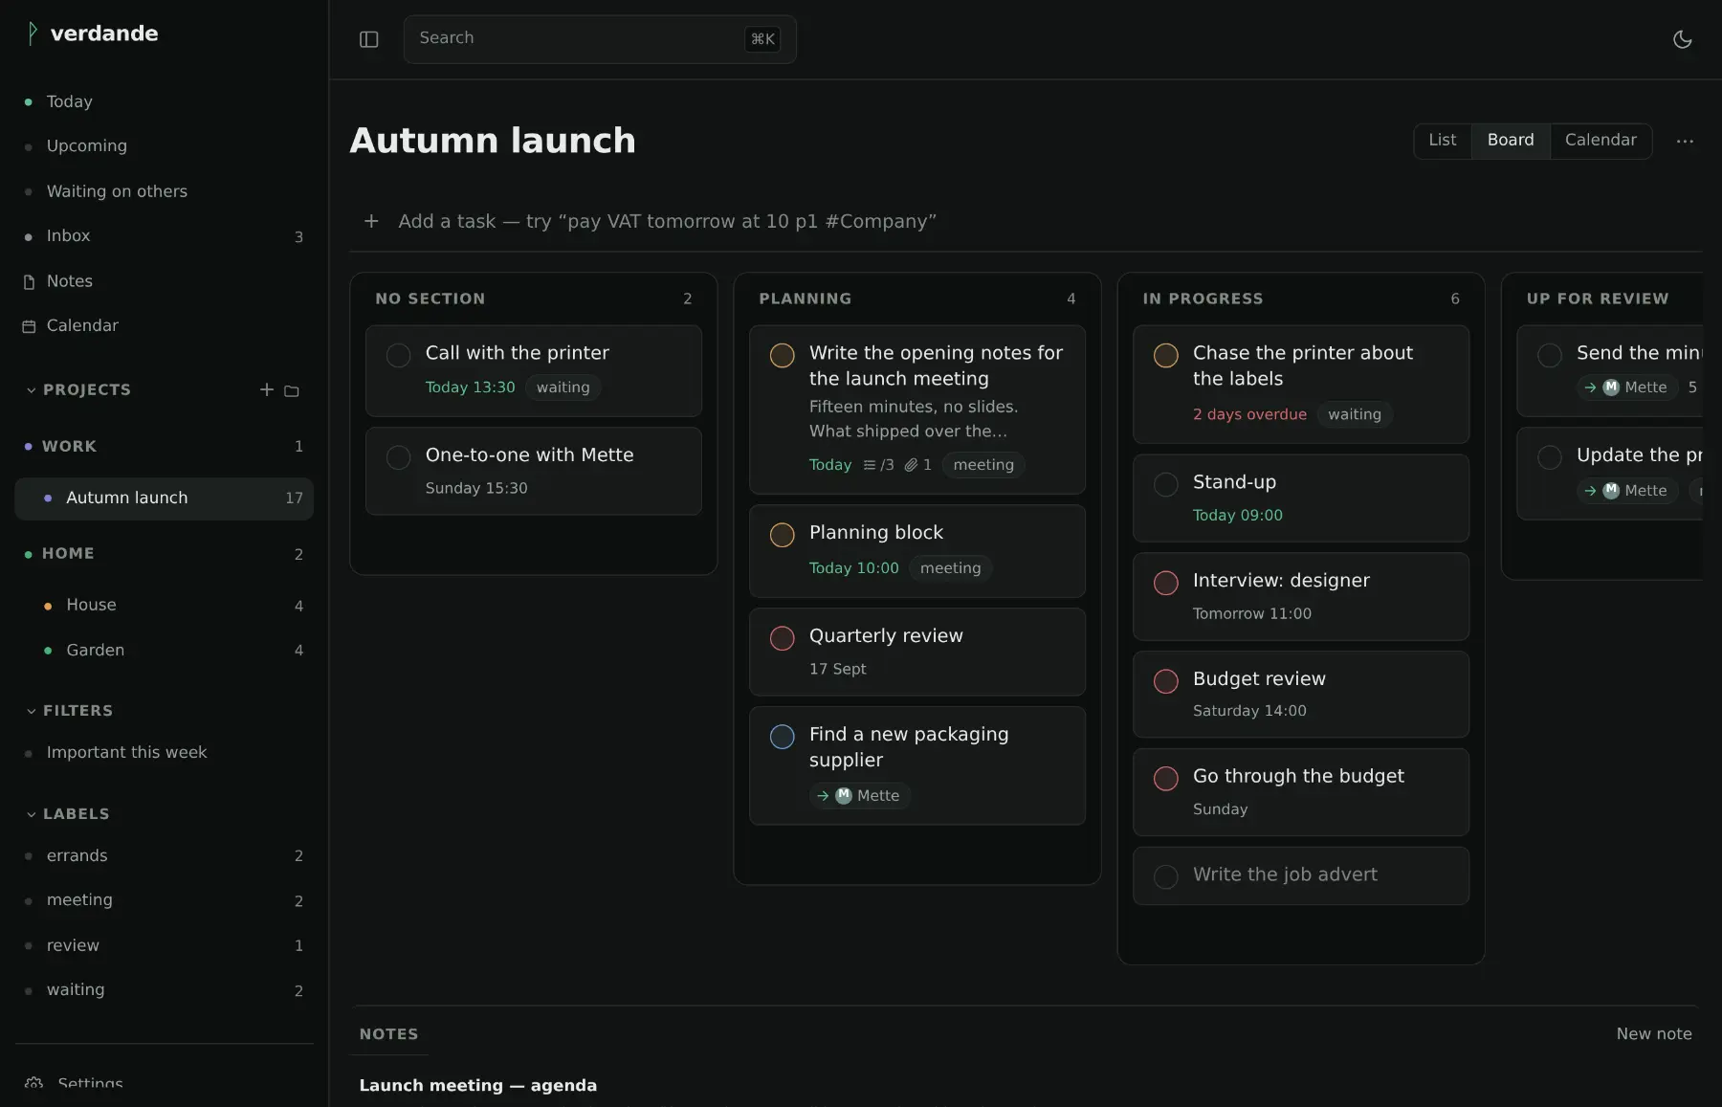Open the three-dot project options menu
The width and height of the screenshot is (1722, 1107).
1685,141
